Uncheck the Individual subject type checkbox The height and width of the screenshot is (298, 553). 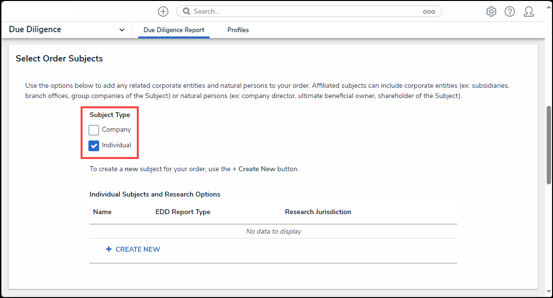94,145
